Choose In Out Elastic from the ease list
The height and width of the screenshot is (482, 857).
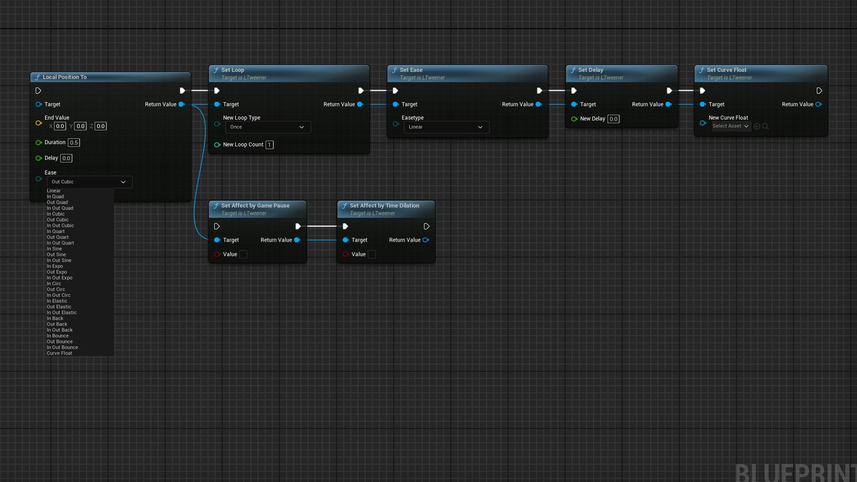62,313
